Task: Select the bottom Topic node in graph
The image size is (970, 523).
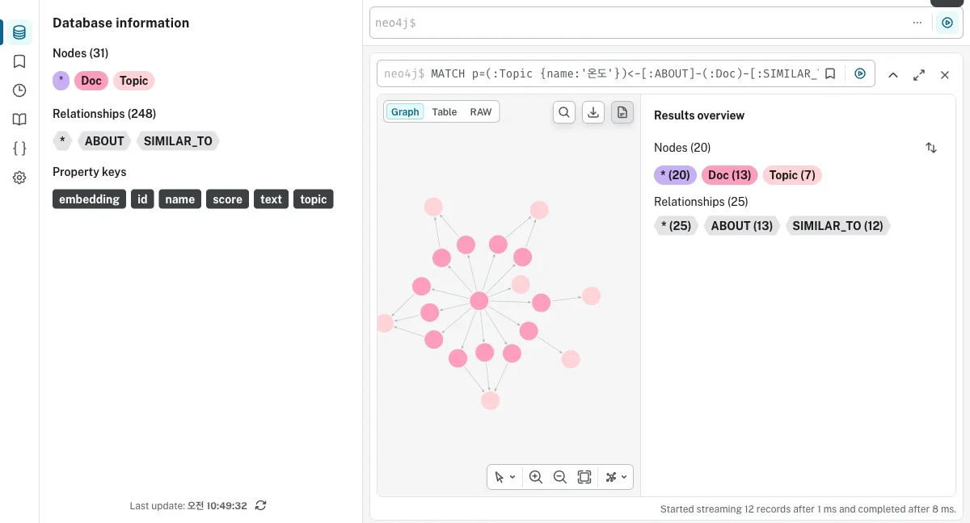Action: [x=490, y=400]
